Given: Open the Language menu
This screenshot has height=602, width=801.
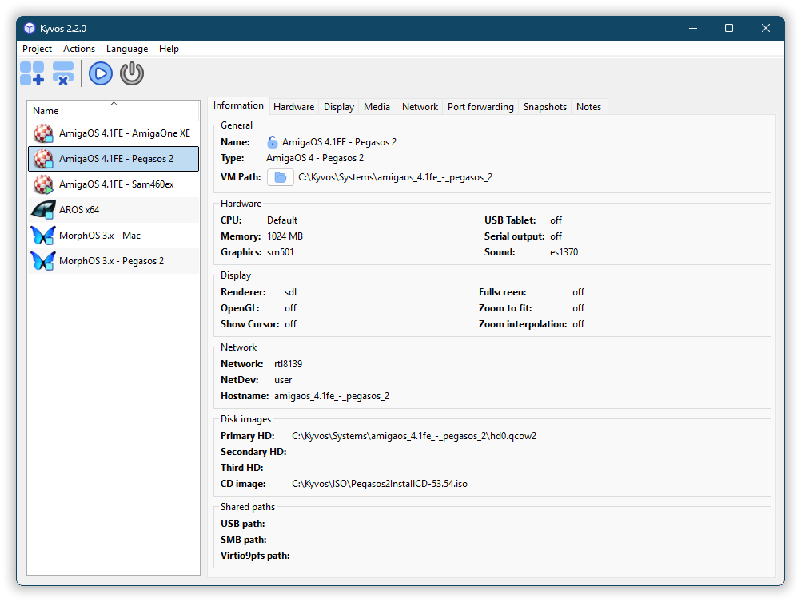Looking at the screenshot, I should pyautogui.click(x=127, y=49).
